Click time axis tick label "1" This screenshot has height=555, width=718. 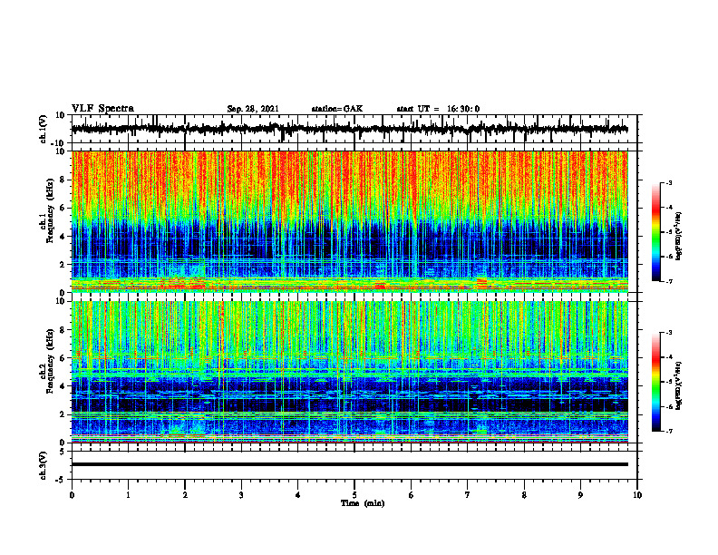[128, 495]
